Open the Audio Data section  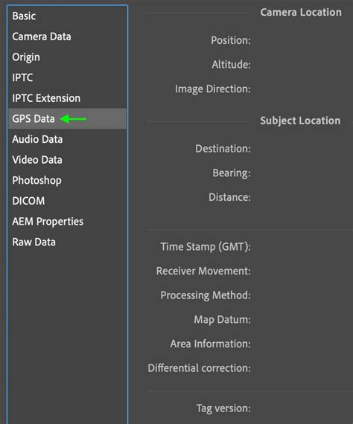(37, 139)
